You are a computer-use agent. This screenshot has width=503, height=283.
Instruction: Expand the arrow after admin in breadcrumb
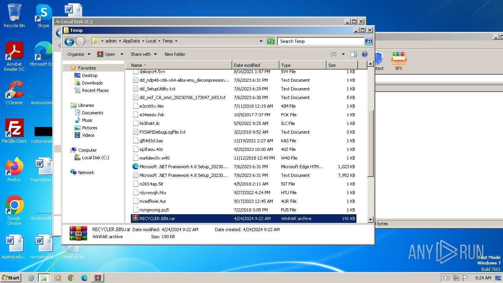pyautogui.click(x=120, y=41)
